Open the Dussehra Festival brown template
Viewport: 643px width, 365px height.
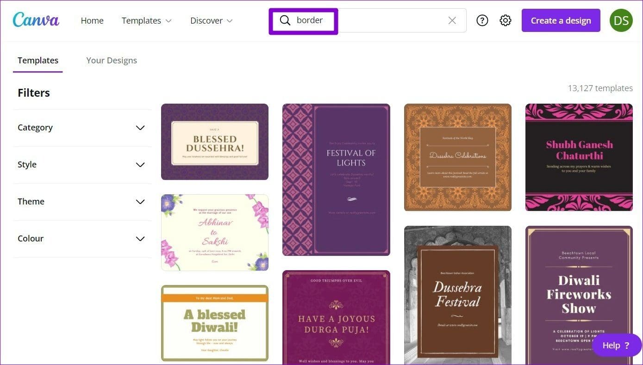(x=458, y=296)
